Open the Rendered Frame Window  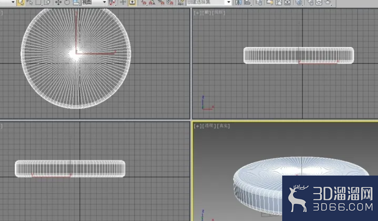319,2
